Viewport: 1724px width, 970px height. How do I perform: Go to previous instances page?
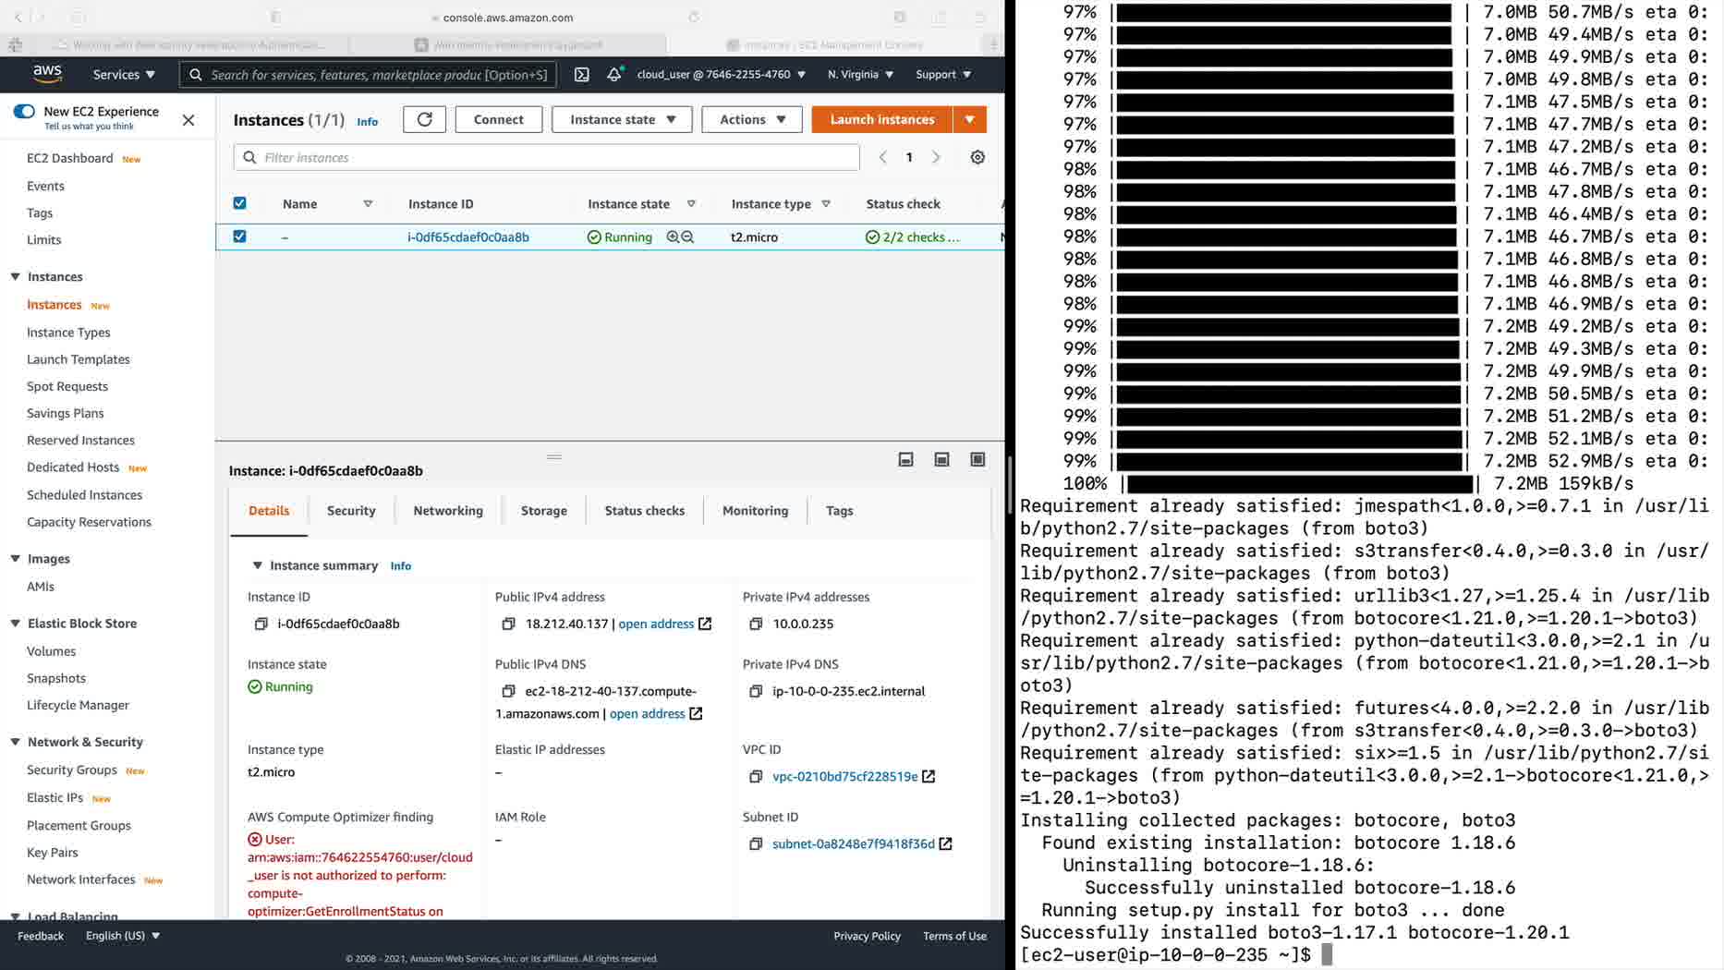[x=883, y=158]
